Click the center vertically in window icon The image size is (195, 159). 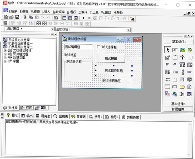point(45,23)
